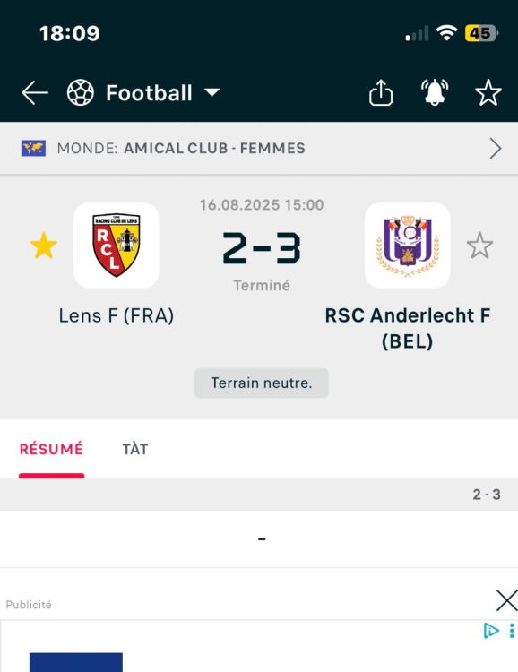Open ad options three-dot menu
The image size is (518, 672).
pos(512,631)
